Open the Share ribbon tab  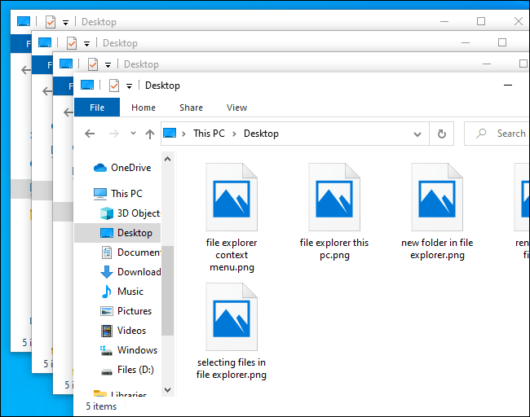pyautogui.click(x=191, y=108)
